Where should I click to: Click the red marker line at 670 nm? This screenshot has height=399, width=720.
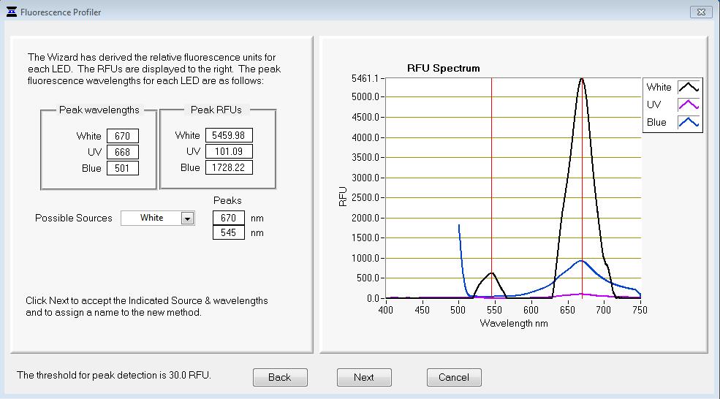click(x=582, y=183)
